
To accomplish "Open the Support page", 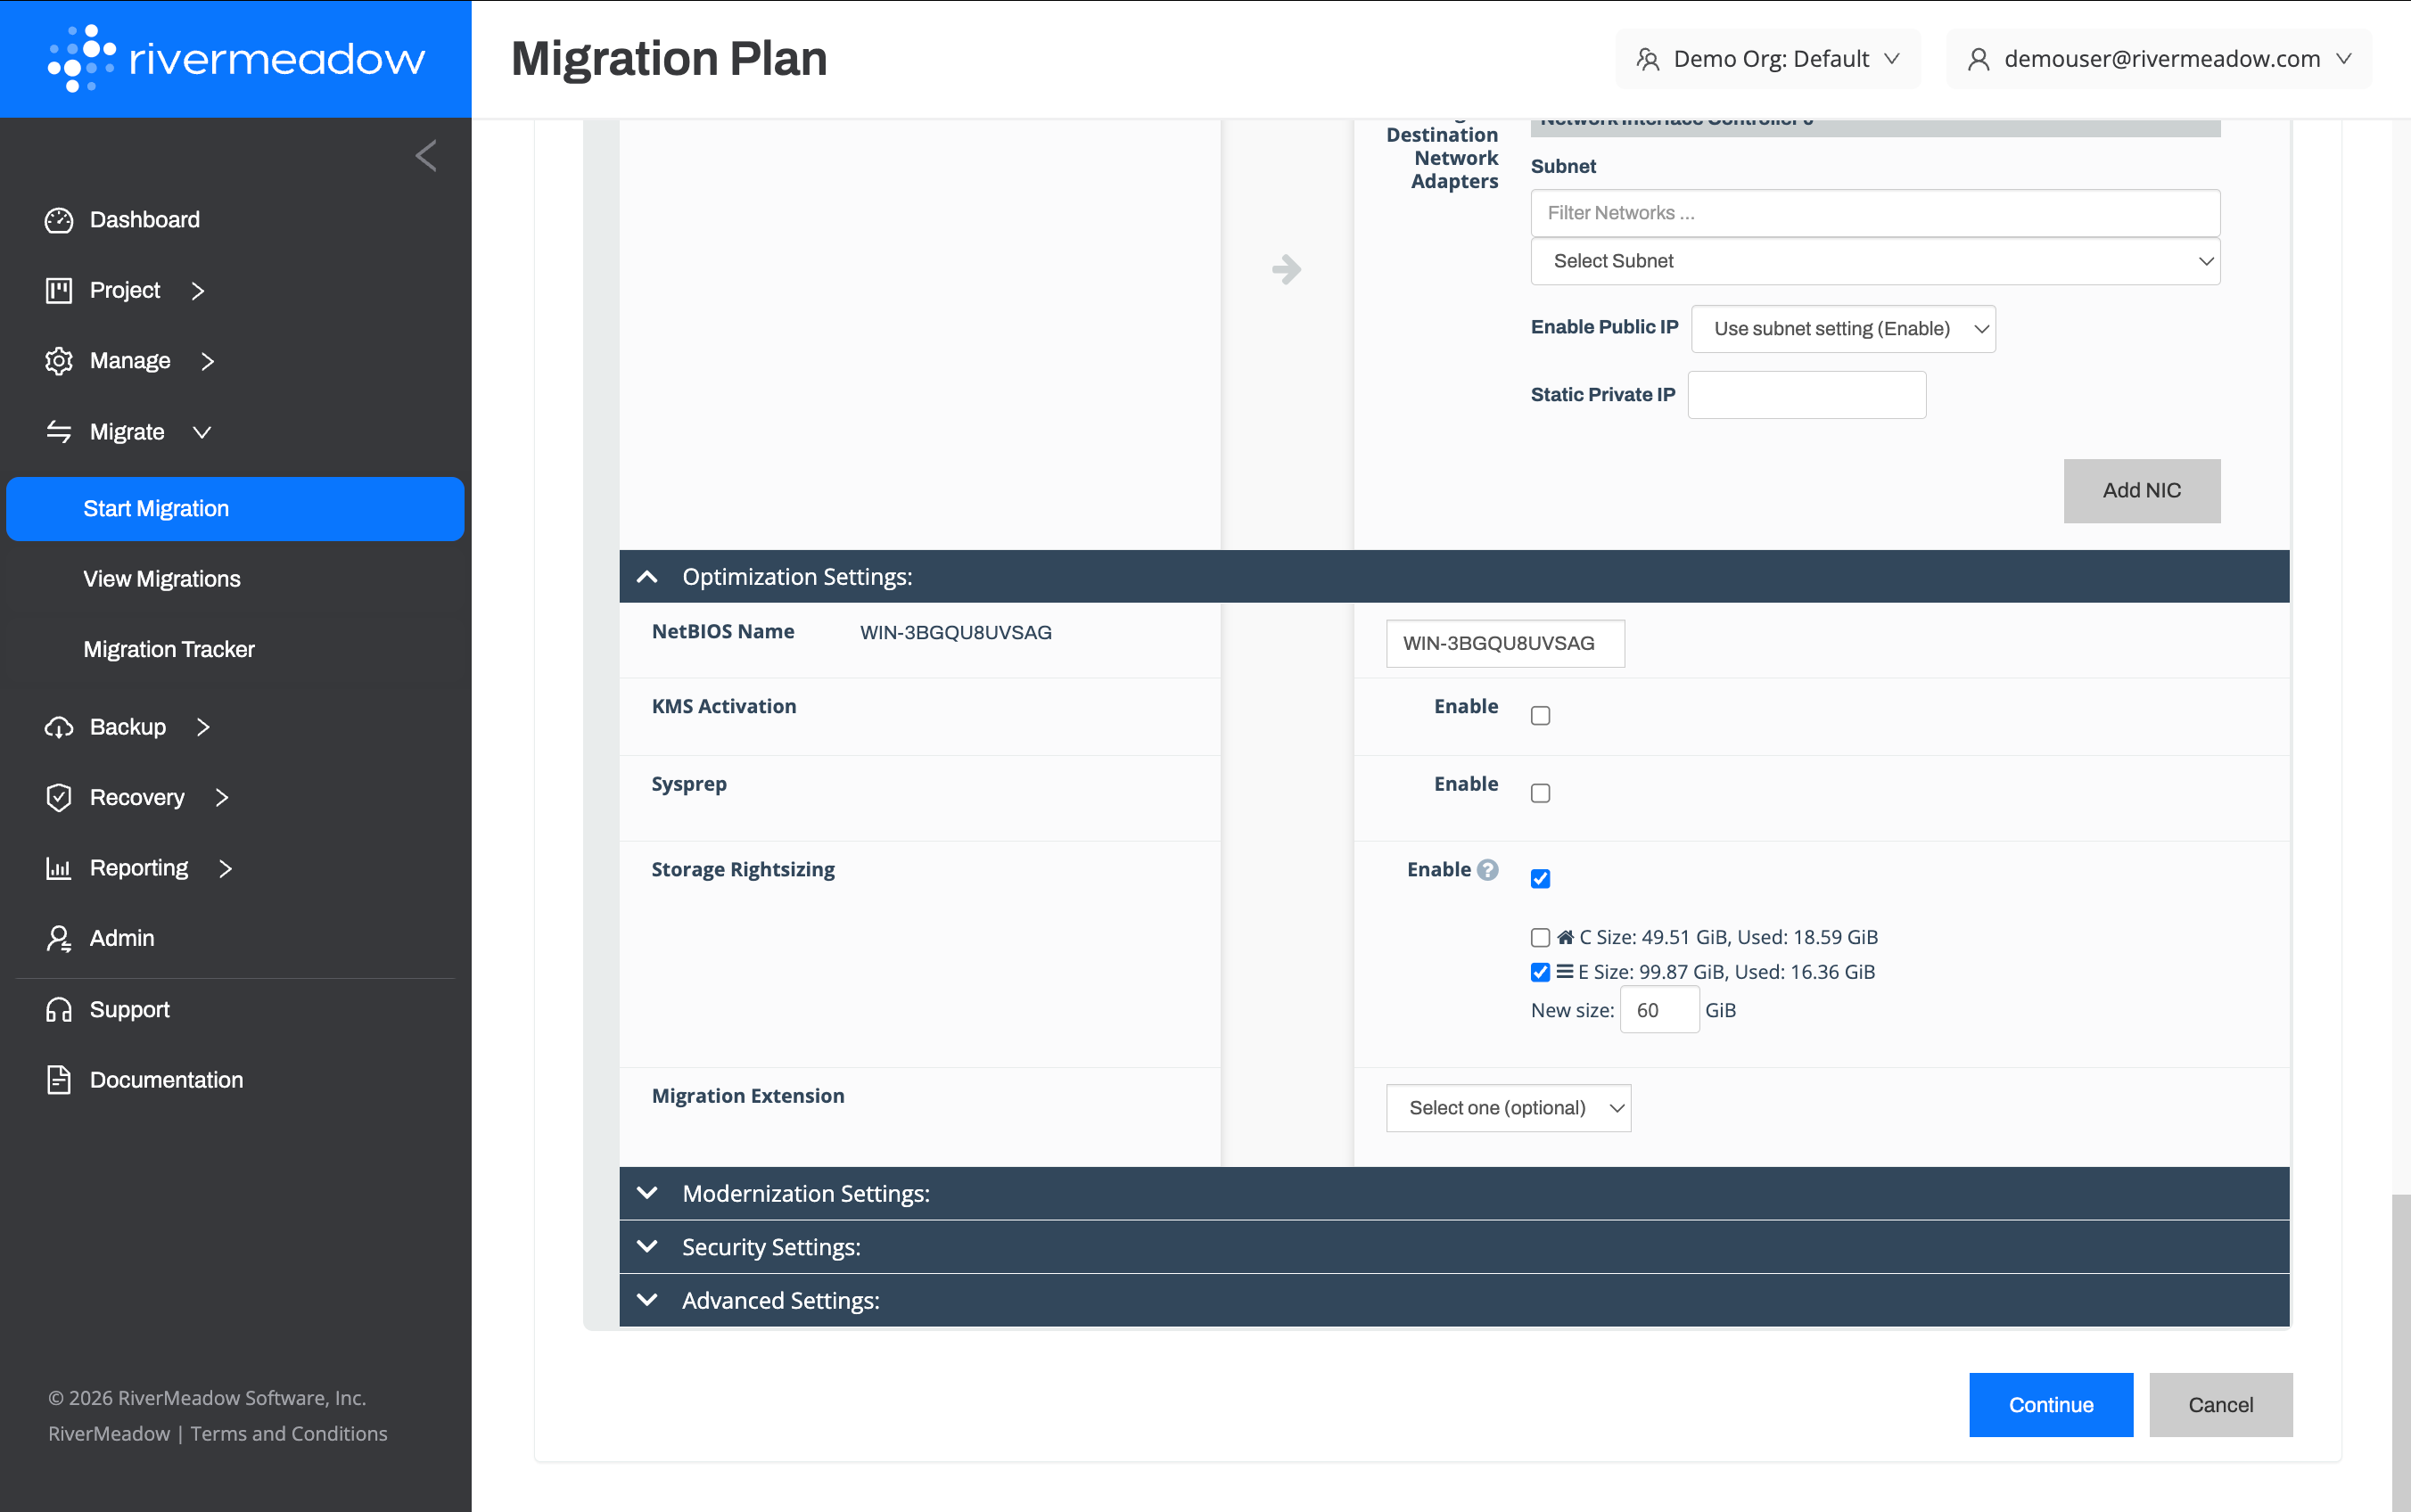I will pos(129,1009).
